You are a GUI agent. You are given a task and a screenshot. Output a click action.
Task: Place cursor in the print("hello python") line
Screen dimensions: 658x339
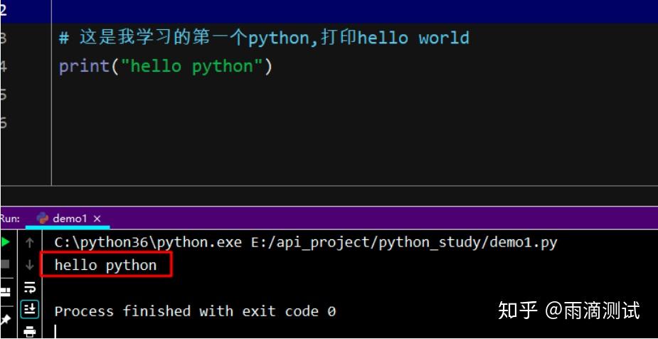click(165, 66)
